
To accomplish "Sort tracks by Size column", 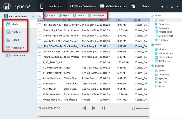I will (126, 21).
